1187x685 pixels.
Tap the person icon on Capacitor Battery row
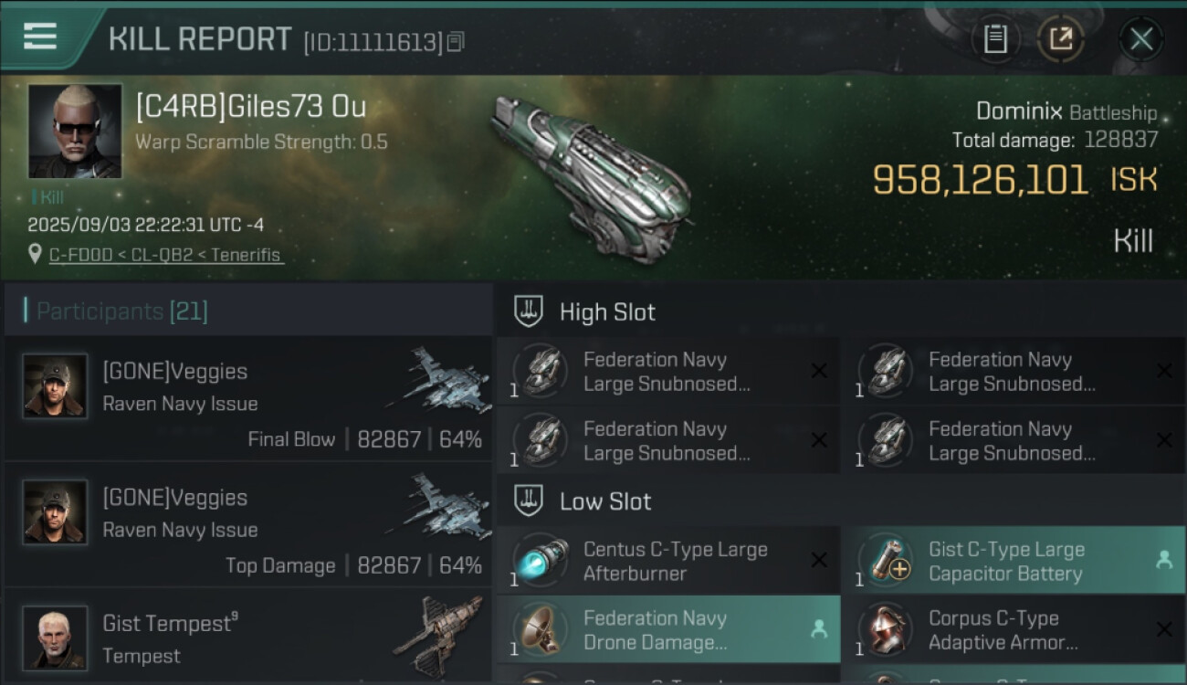(x=1164, y=561)
